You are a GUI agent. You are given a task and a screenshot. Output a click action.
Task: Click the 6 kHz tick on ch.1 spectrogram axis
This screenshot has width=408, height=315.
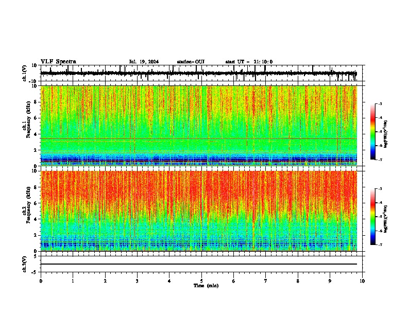point(36,118)
